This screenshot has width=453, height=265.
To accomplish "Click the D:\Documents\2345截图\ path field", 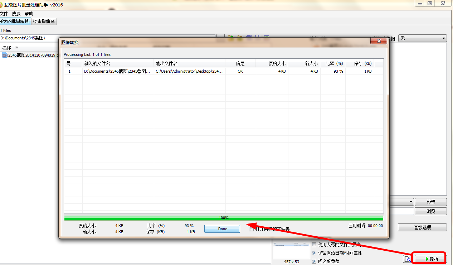I will coord(107,38).
